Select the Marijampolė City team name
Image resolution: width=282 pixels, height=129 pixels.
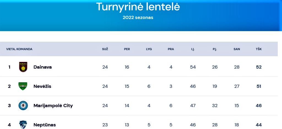click(53, 106)
